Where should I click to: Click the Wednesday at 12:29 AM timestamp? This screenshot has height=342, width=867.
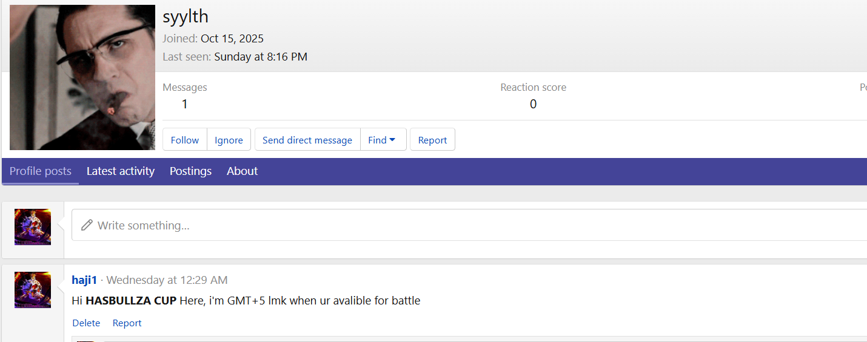pyautogui.click(x=167, y=280)
